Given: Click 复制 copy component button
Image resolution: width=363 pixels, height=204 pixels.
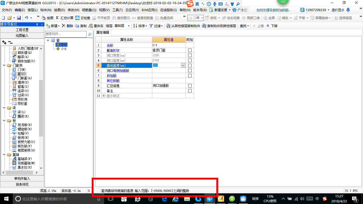Looking at the screenshot, I should [81, 26].
